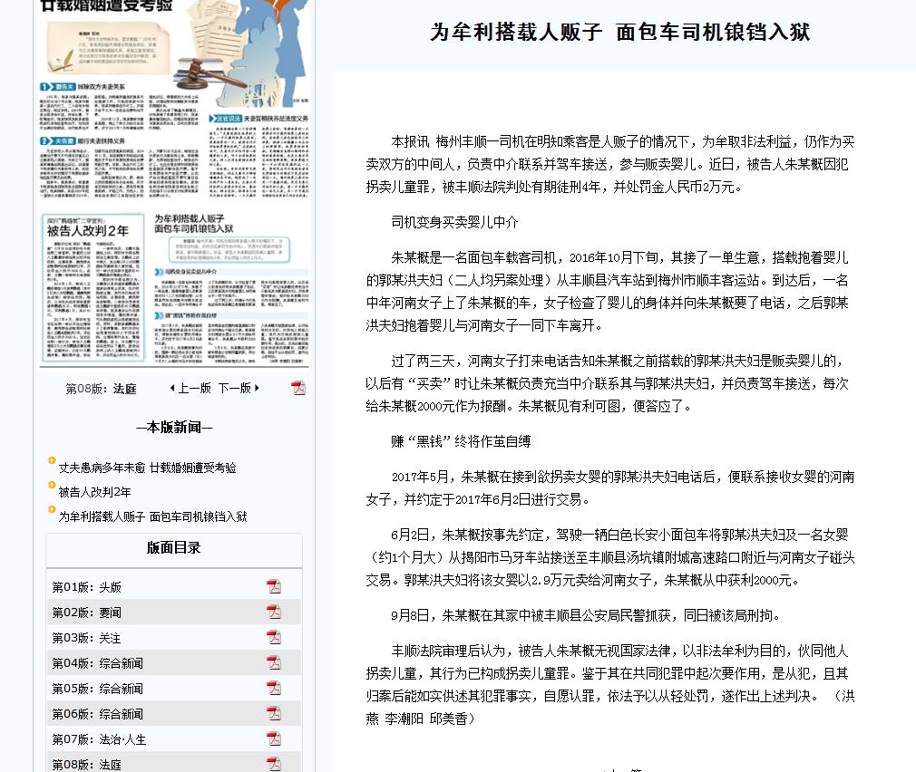Open article 为牟利搭载人贩子 面包车司机锒铛入狱 in list
916x772 pixels.
[153, 516]
